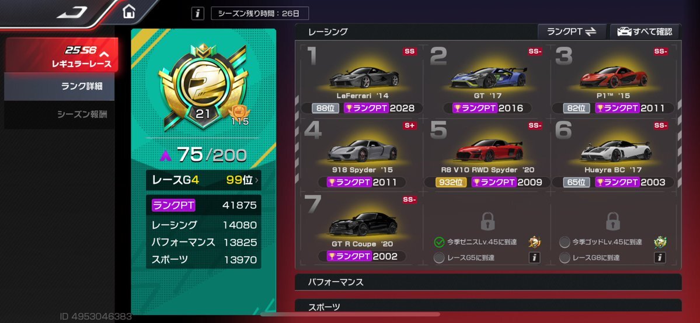Toggle the レースG5に到達 circle

(439, 258)
